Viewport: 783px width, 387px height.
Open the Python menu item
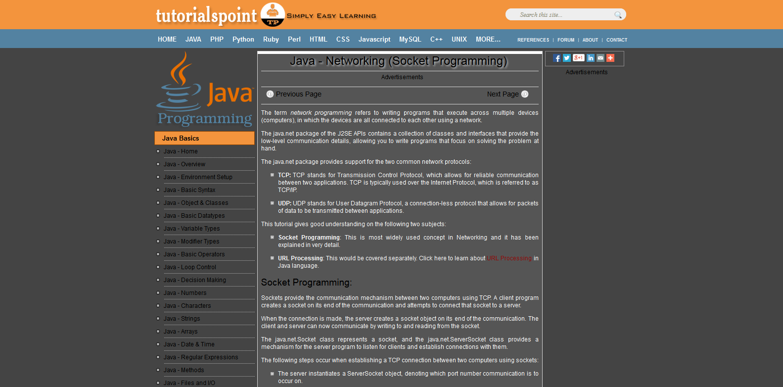(243, 39)
